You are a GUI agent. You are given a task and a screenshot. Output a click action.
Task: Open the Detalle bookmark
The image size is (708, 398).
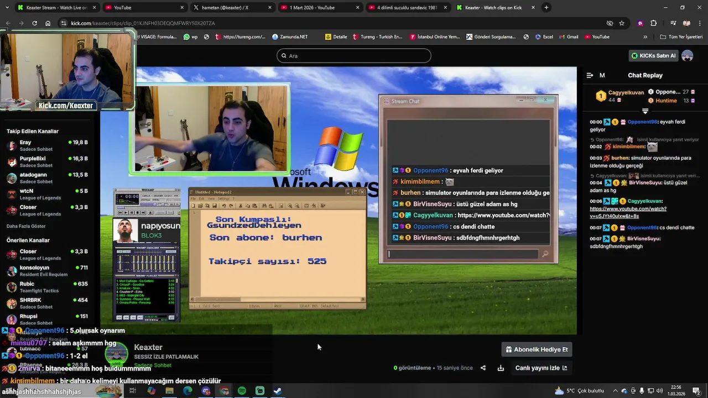(x=336, y=36)
